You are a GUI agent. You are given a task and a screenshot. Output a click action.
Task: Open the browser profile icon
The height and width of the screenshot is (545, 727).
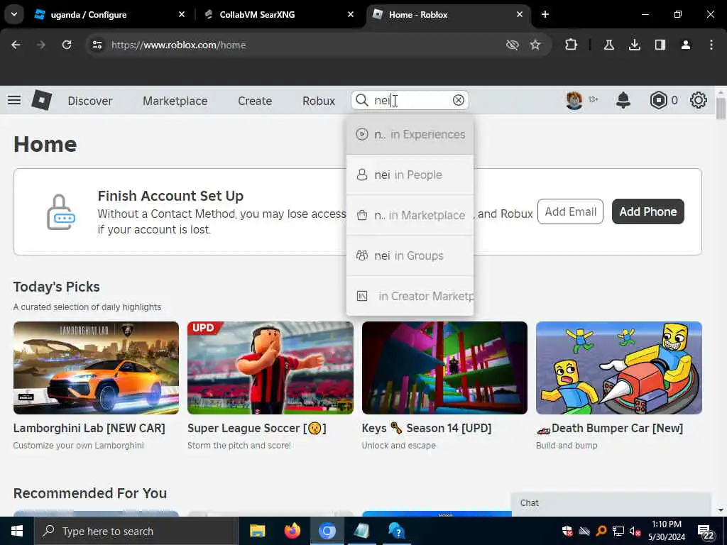[686, 45]
